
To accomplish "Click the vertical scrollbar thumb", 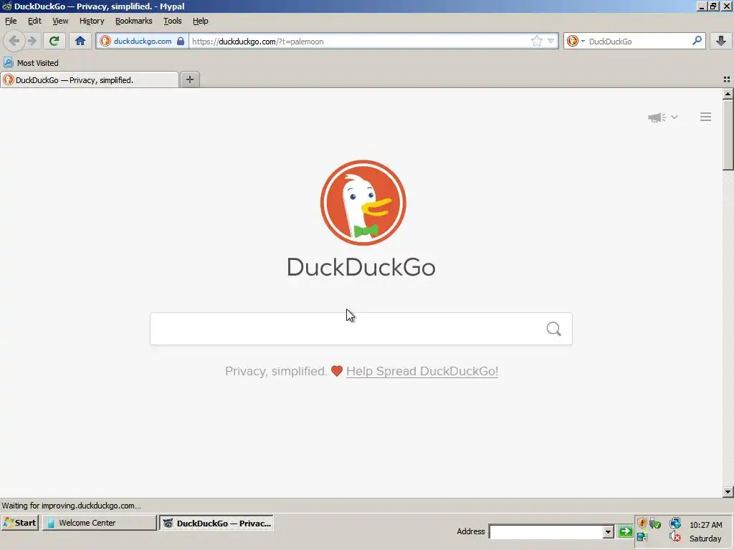I will click(x=728, y=135).
